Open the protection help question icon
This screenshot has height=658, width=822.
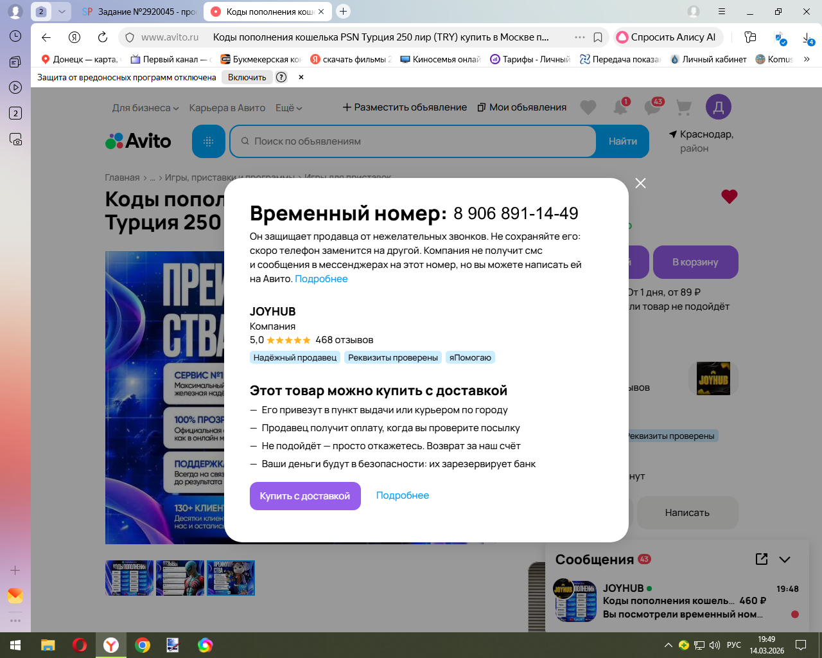click(x=281, y=77)
